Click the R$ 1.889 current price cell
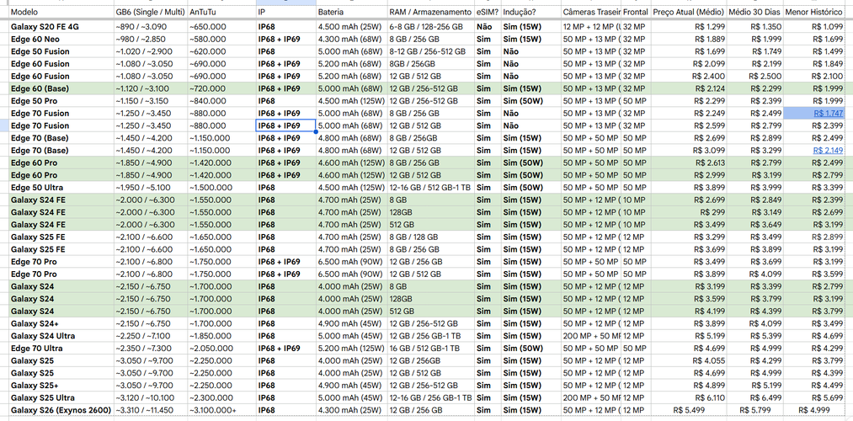 point(689,40)
